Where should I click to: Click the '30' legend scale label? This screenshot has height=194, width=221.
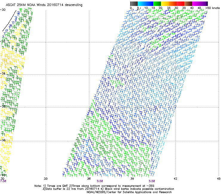pyautogui.click(x=176, y=8)
